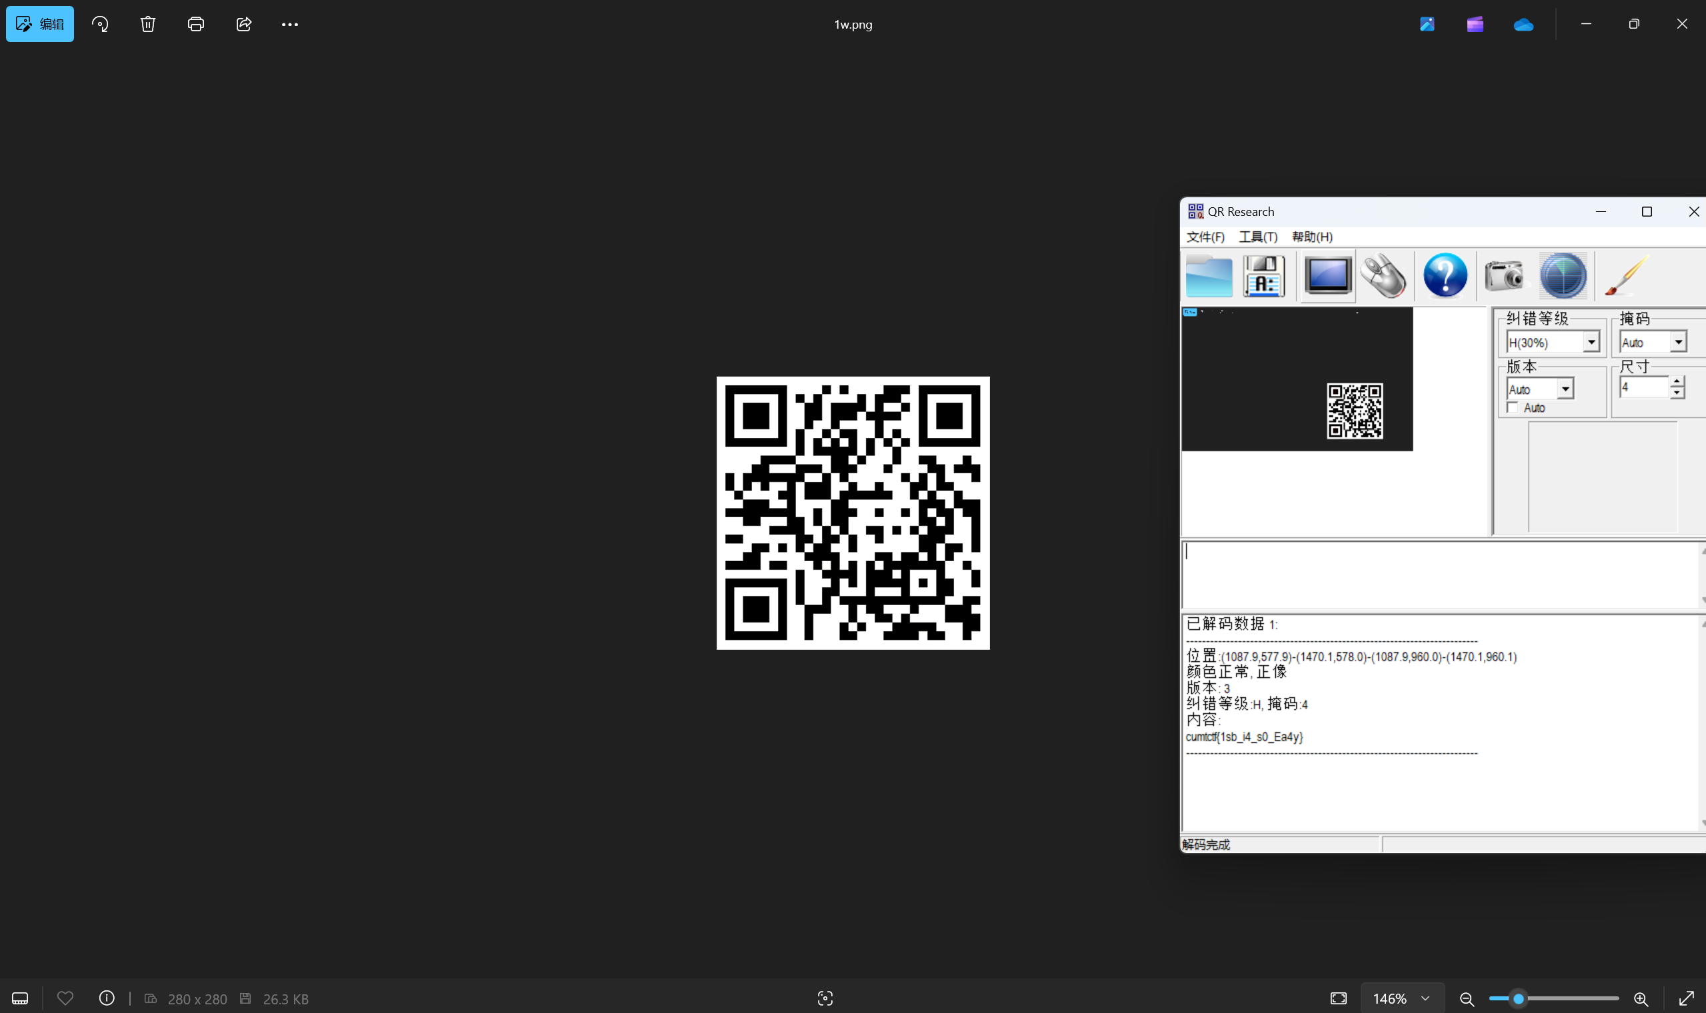This screenshot has height=1013, width=1706.
Task: Click the QR Research app icon in title bar
Action: point(1195,212)
